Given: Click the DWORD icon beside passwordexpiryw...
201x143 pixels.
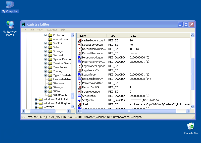Looking at the screenshot, I should coord(80,79).
